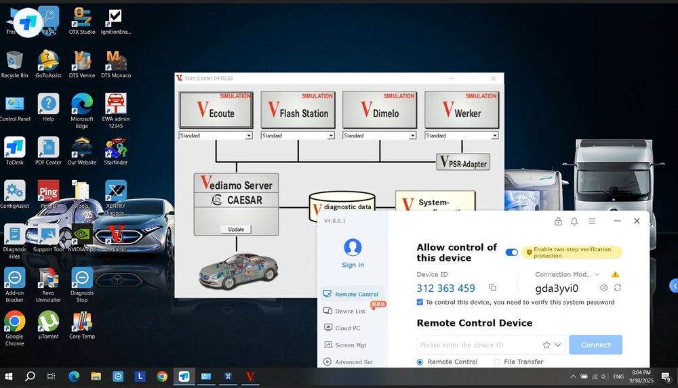Open Add-on blocker desktop icon
The image size is (678, 388).
[15, 284]
